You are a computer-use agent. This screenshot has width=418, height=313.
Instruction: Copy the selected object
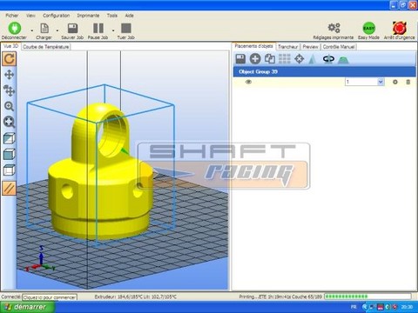pyautogui.click(x=270, y=59)
